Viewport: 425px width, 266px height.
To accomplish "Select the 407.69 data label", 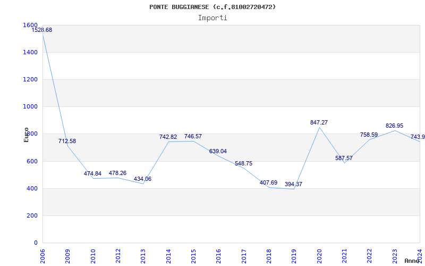I will click(x=268, y=182).
